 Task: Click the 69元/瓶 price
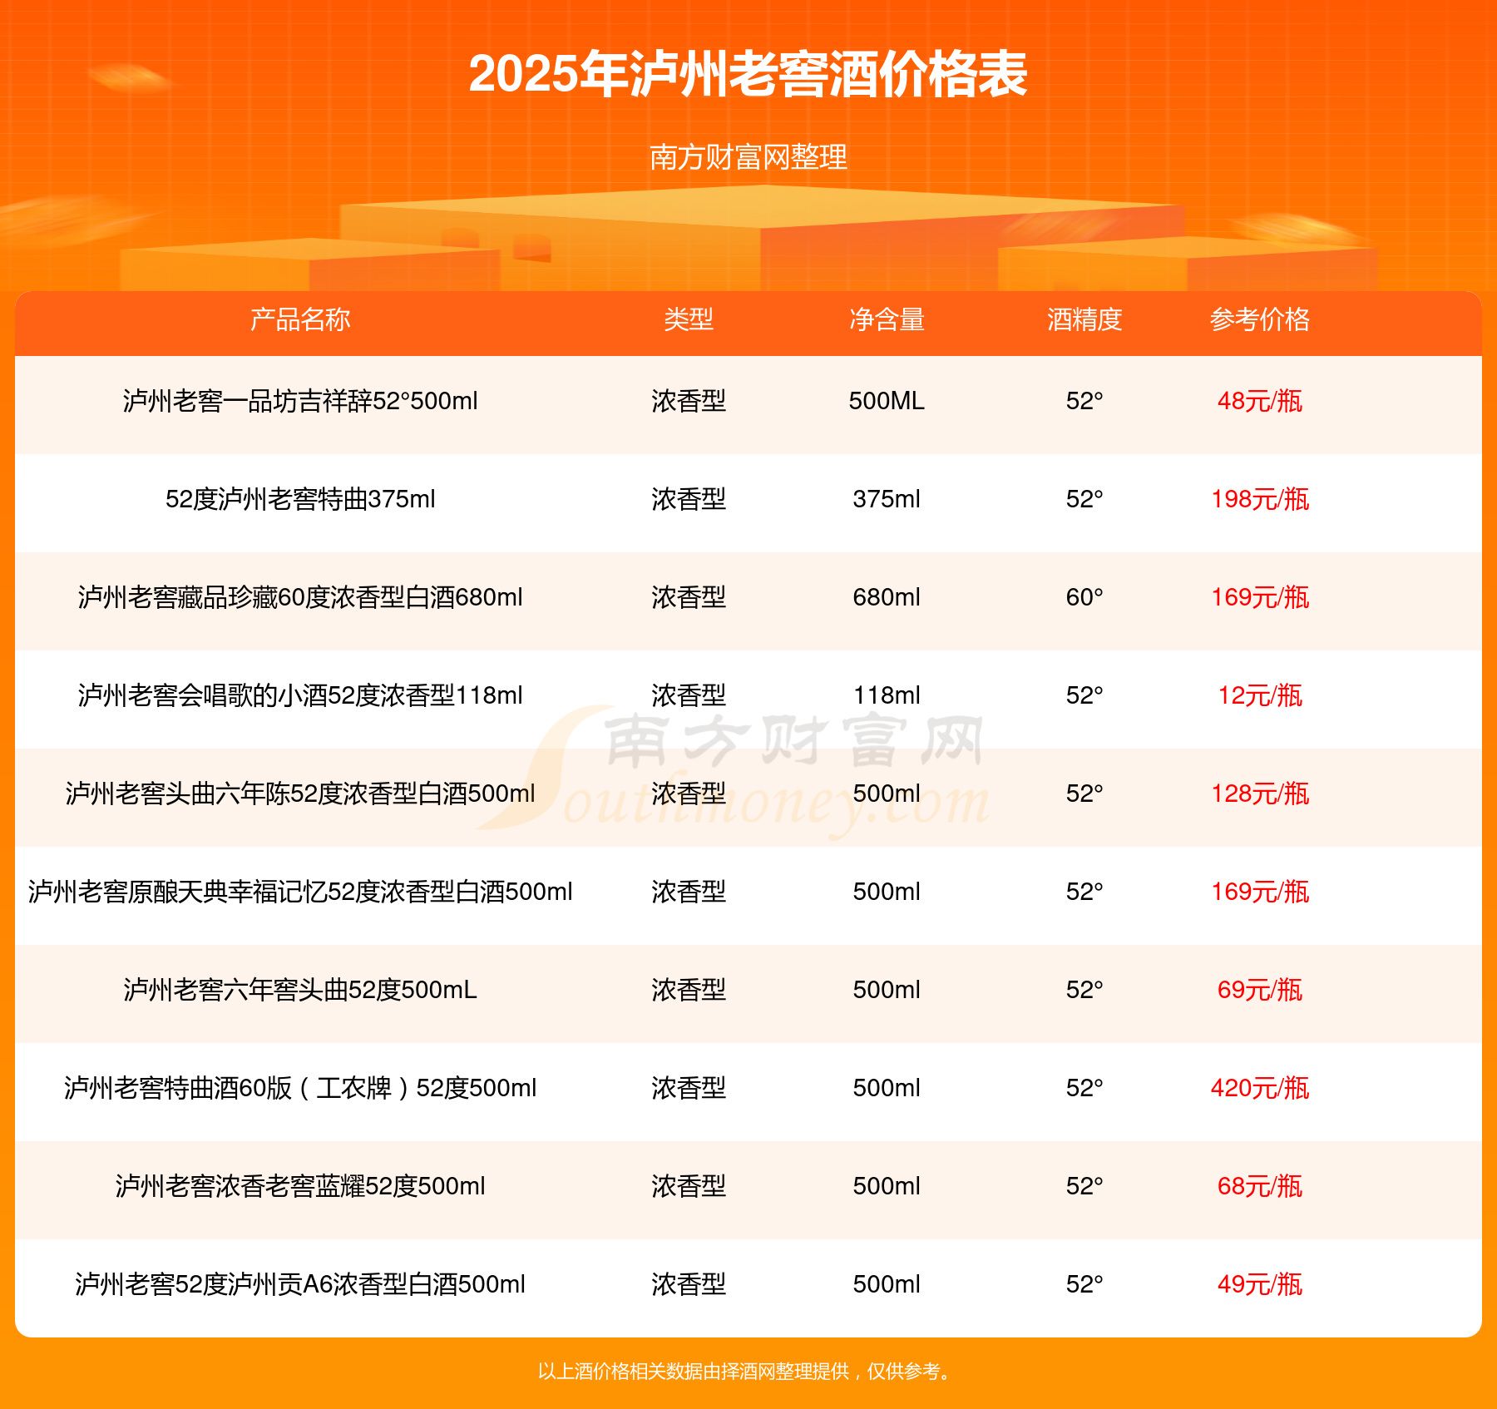[1260, 990]
